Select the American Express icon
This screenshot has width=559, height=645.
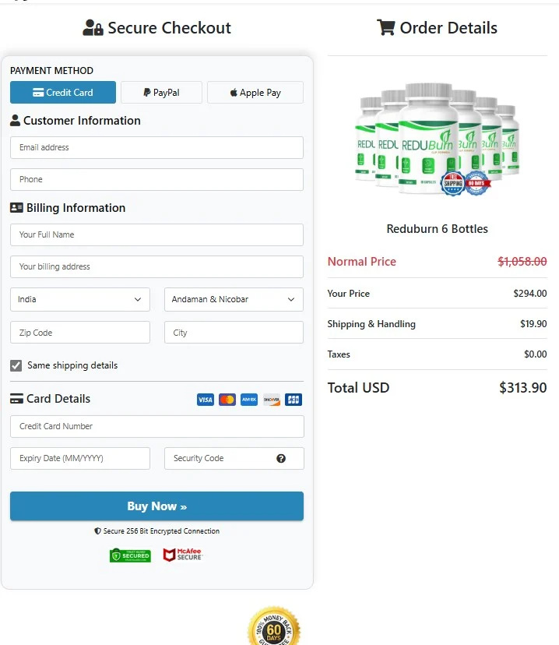(249, 399)
